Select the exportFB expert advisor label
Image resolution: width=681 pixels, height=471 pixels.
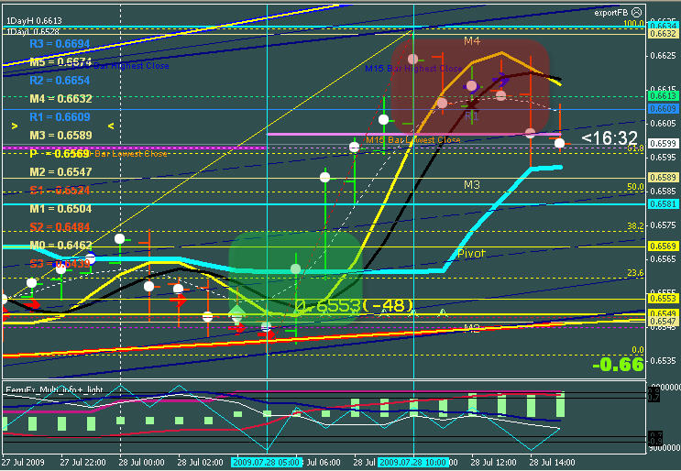tap(612, 13)
